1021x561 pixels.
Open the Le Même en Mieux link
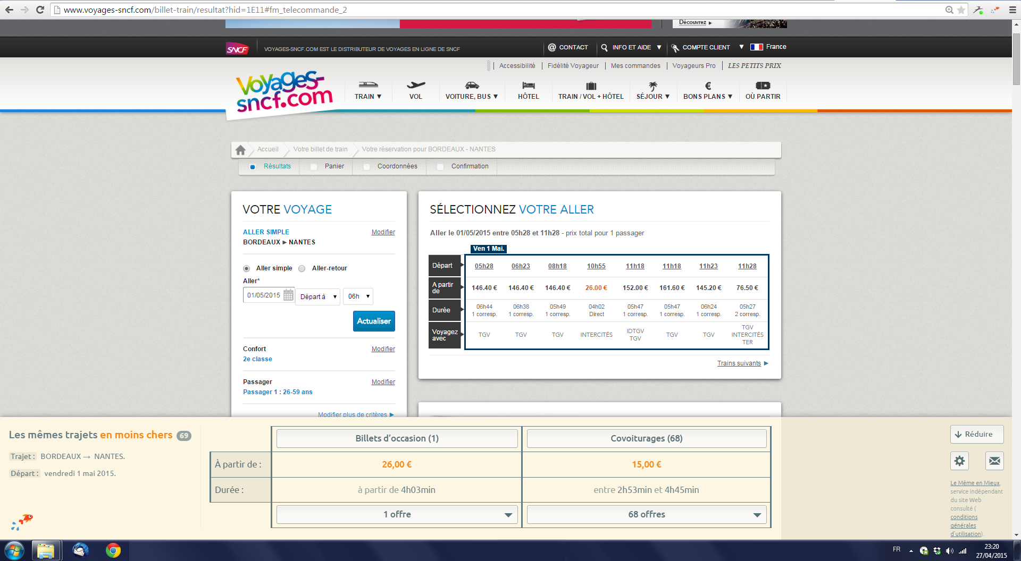point(975,483)
